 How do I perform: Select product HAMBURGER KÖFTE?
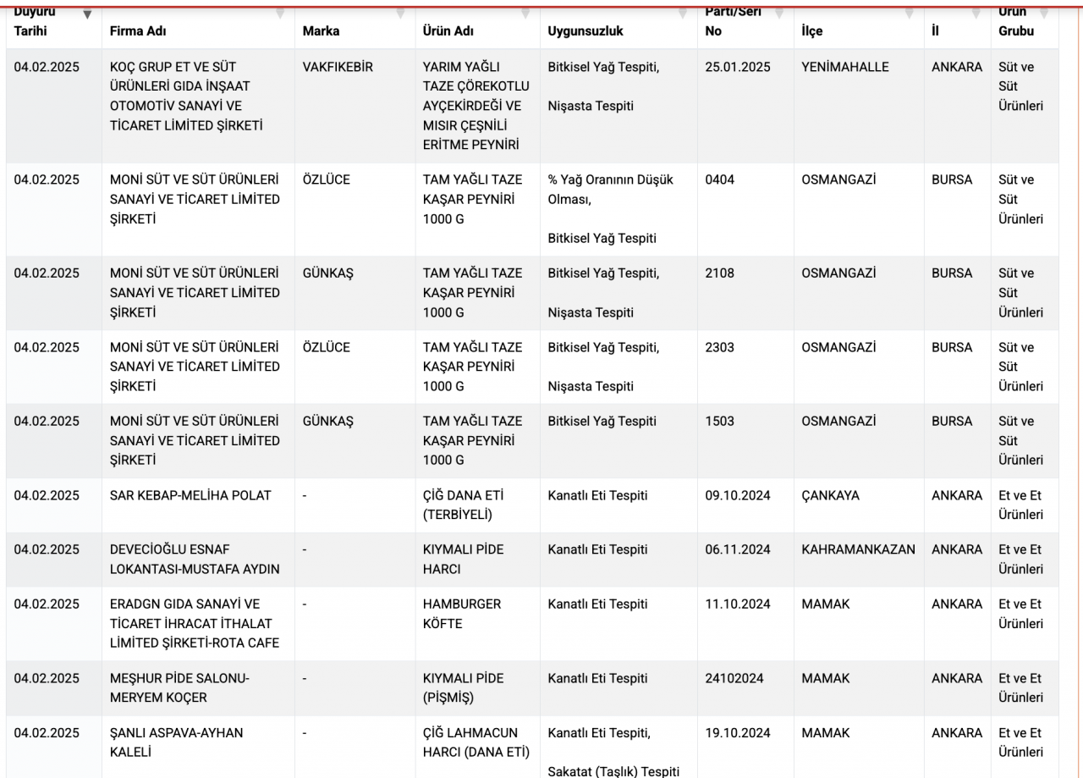coord(462,614)
